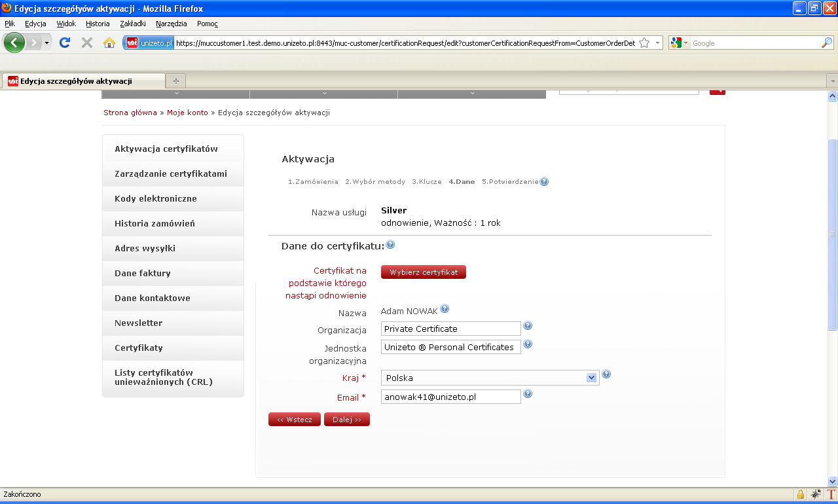Image resolution: width=838 pixels, height=504 pixels.
Task: Click the unizeto.pl site identity badge
Action: click(x=149, y=43)
